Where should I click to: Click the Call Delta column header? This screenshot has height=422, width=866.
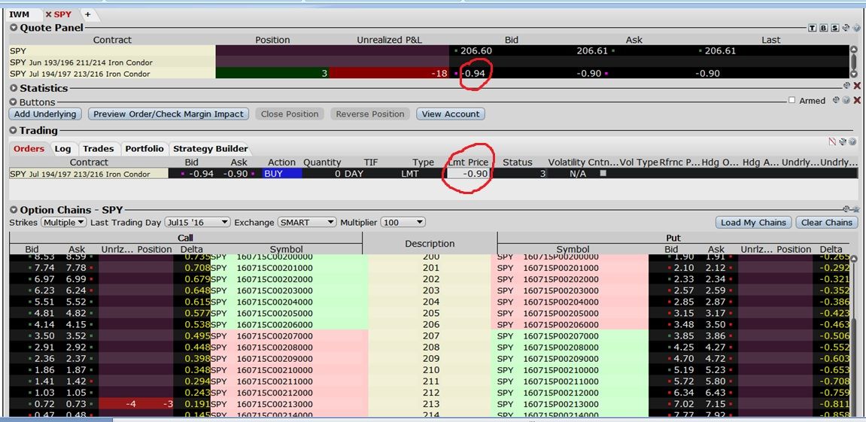192,250
